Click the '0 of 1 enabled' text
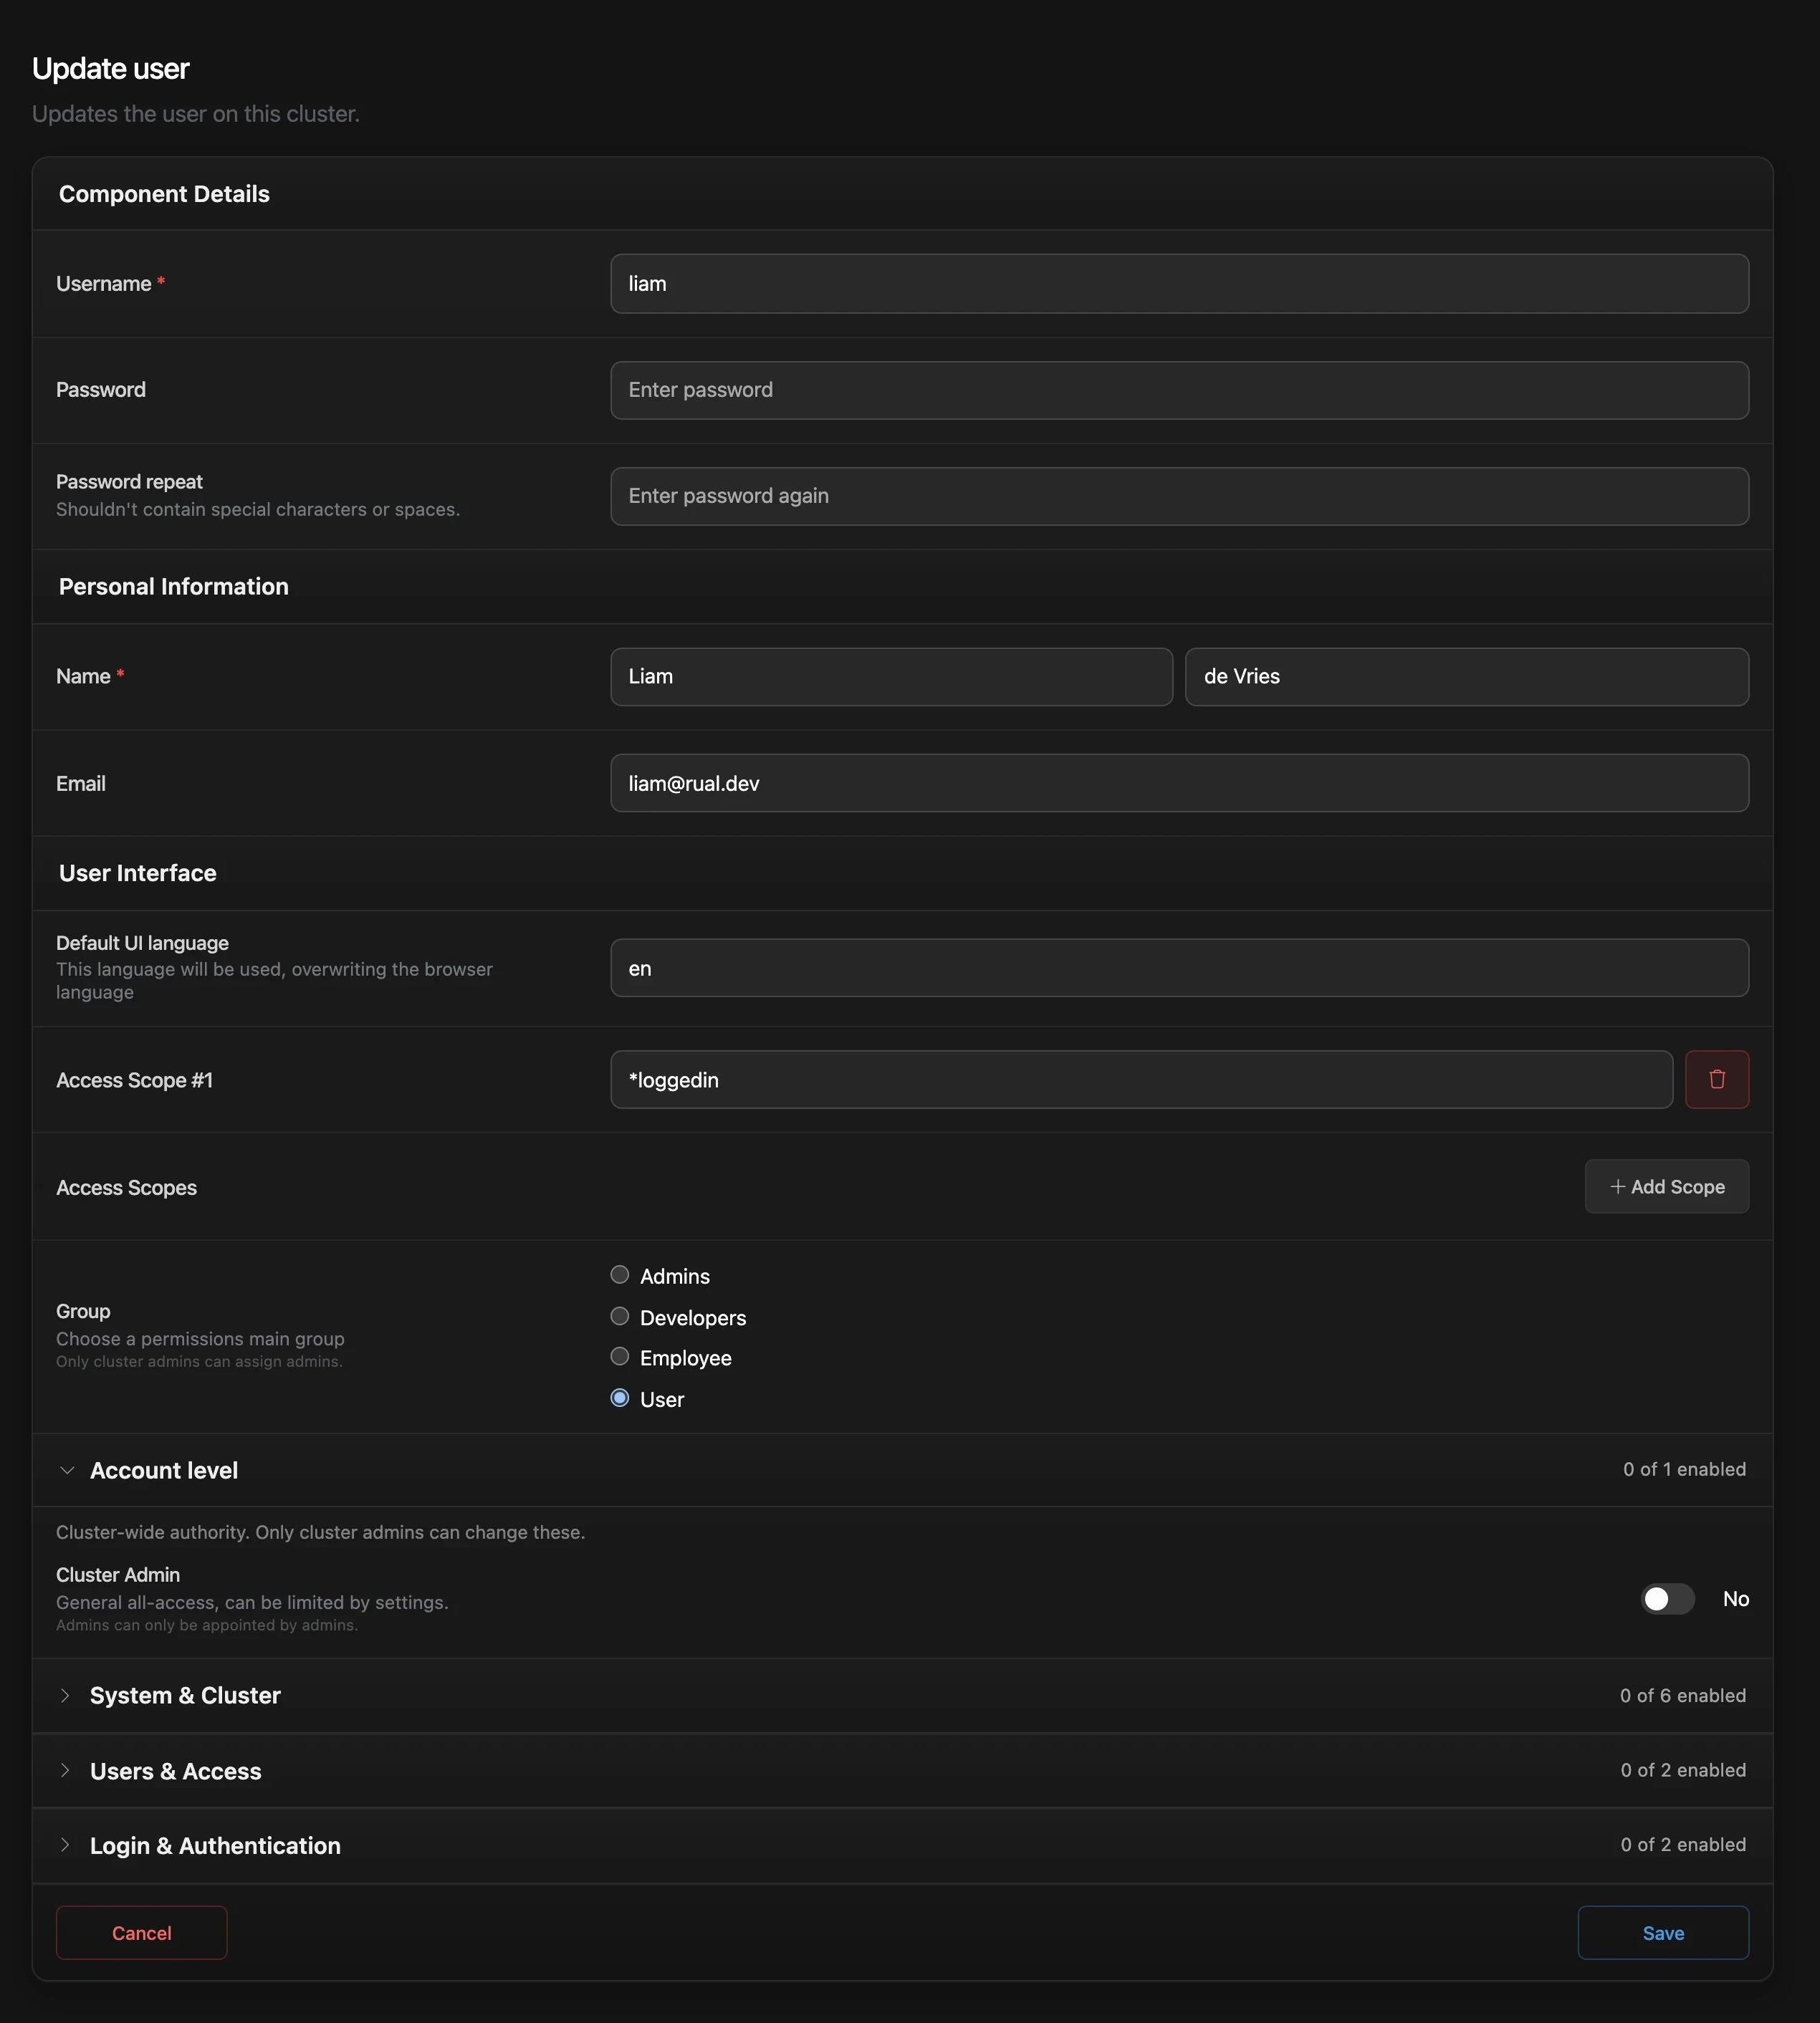This screenshot has height=2023, width=1820. coord(1684,1469)
